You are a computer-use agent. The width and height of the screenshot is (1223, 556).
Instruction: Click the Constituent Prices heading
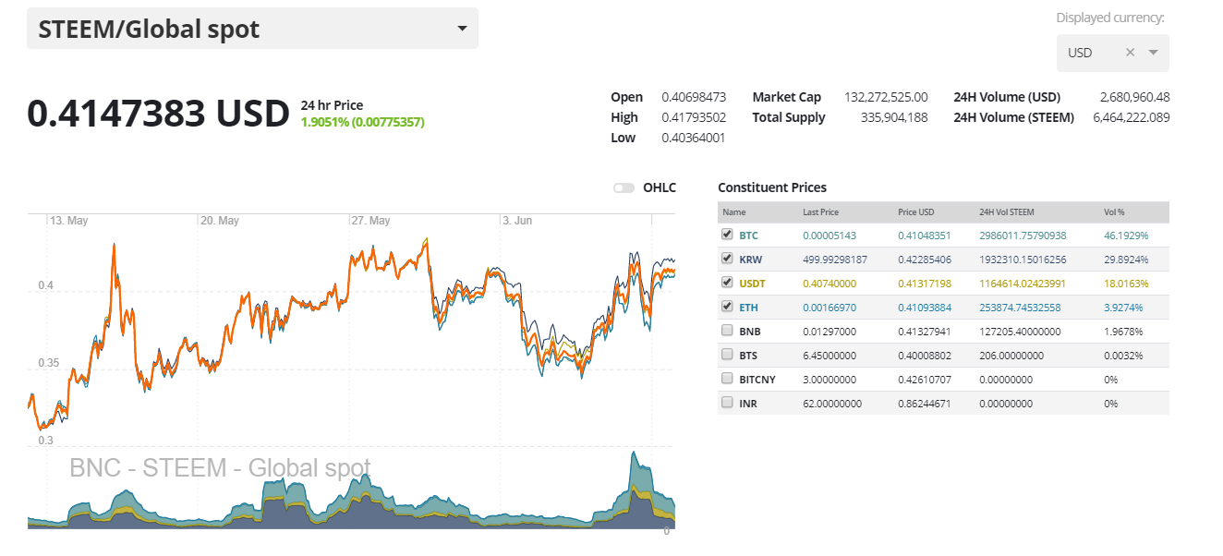(772, 187)
